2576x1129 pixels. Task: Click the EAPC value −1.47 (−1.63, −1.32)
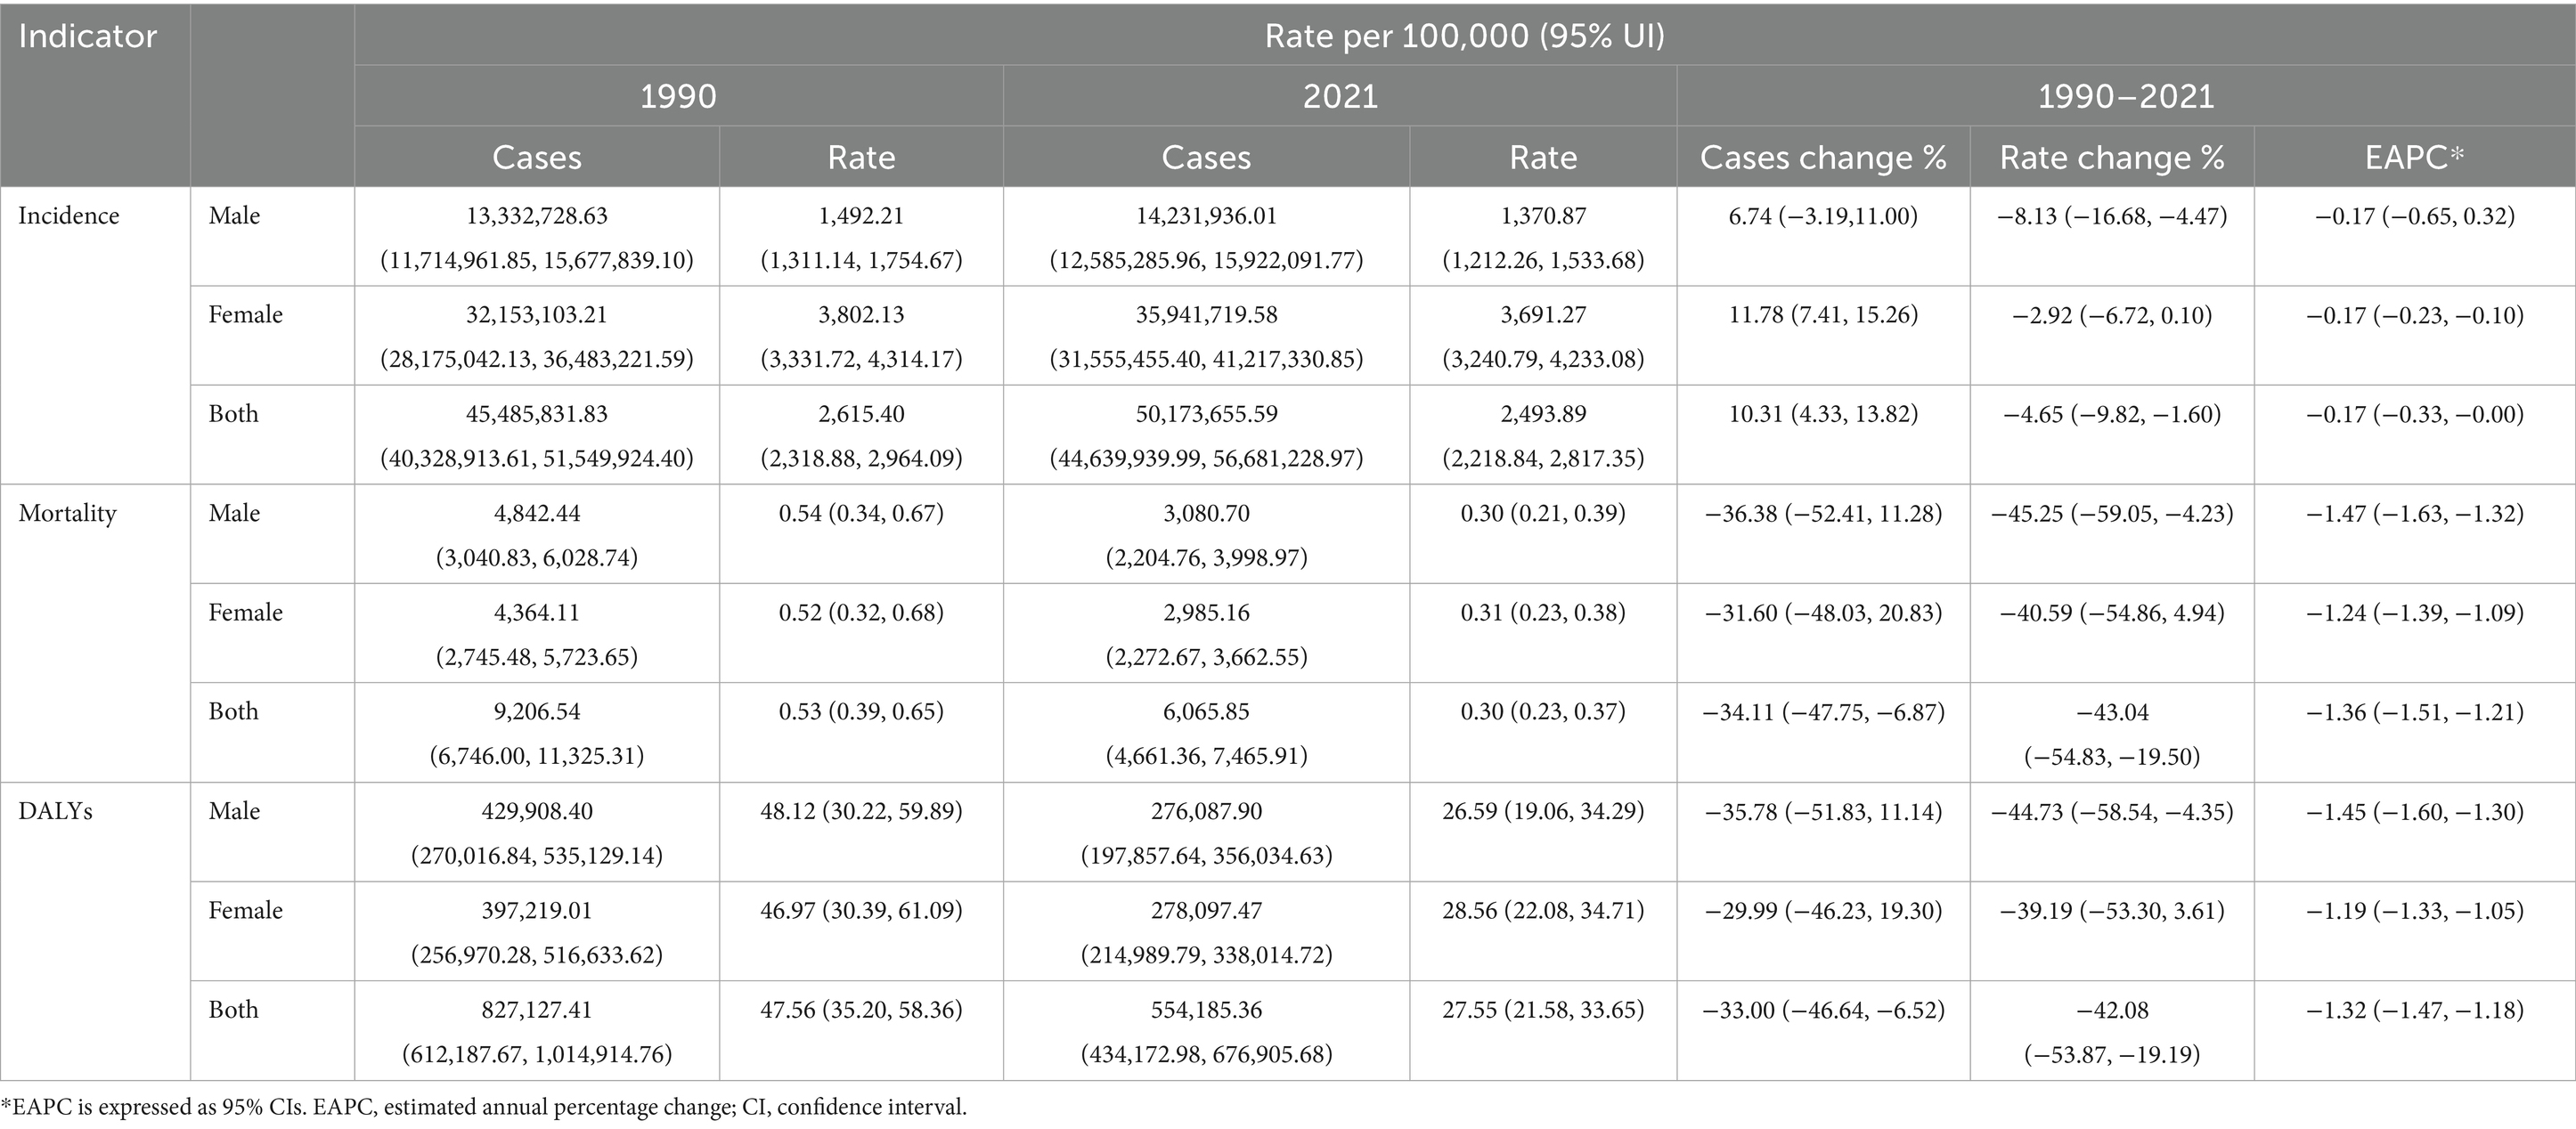coord(2414,514)
